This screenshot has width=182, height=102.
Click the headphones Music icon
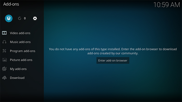(4, 42)
